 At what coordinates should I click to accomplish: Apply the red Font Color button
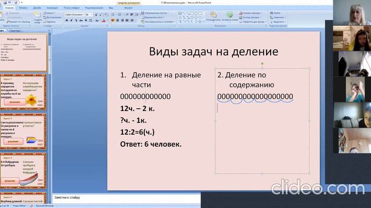coord(103,21)
